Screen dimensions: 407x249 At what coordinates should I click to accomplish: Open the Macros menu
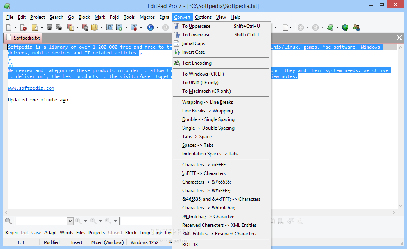[147, 17]
